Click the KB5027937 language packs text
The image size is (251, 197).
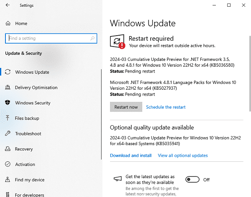pyautogui.click(x=173, y=85)
